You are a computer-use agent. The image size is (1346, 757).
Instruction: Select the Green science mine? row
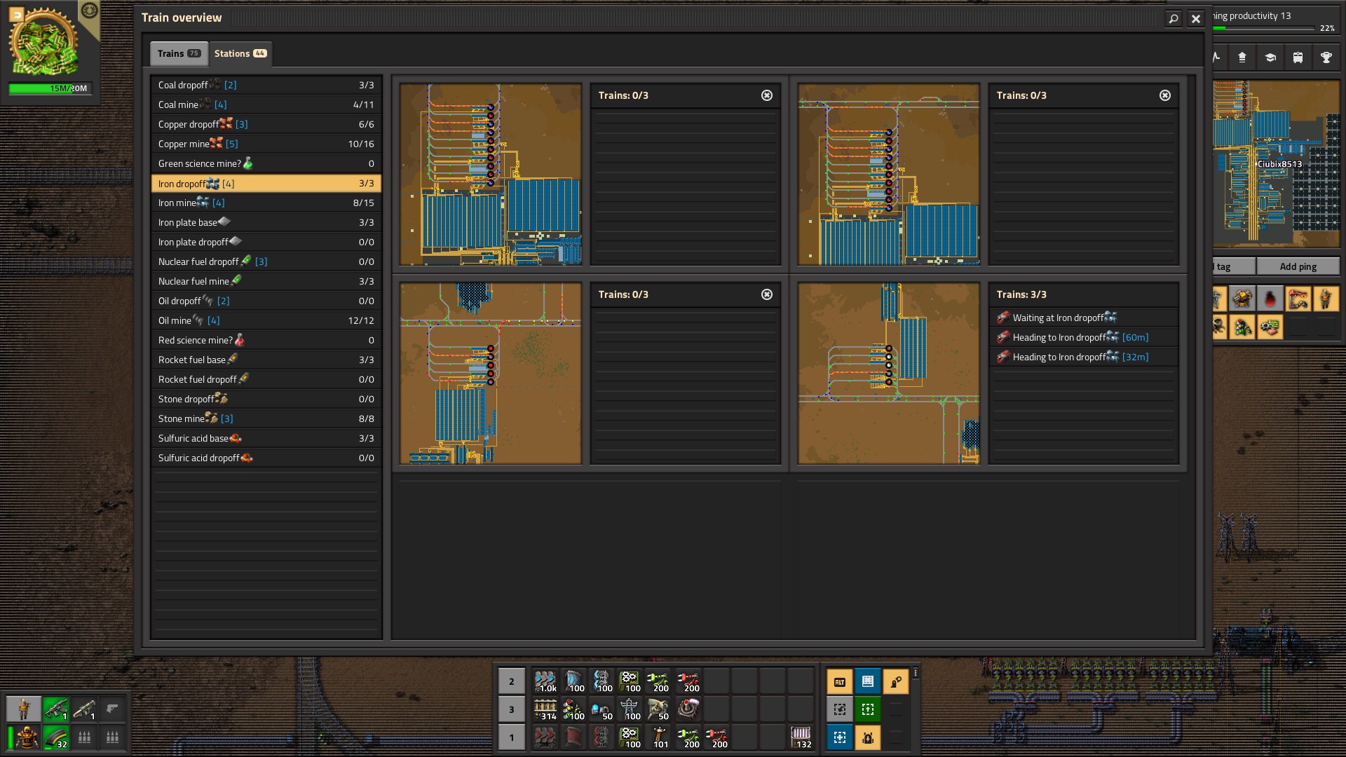coord(266,163)
